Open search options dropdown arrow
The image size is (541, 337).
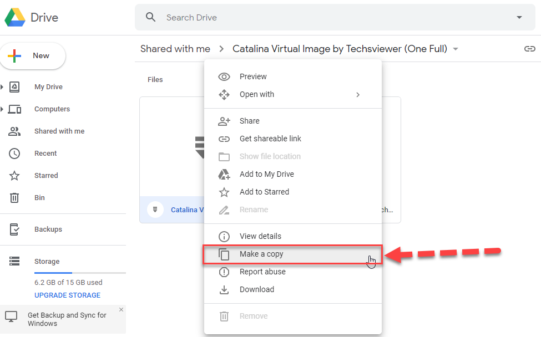pyautogui.click(x=519, y=17)
